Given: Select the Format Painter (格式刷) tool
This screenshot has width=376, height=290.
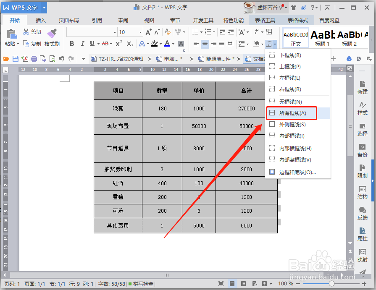Looking at the screenshot, I should click(52, 37).
